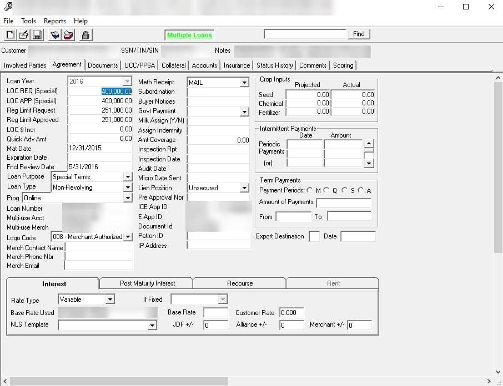
Task: Click the Amount of Payments field
Action: click(344, 202)
